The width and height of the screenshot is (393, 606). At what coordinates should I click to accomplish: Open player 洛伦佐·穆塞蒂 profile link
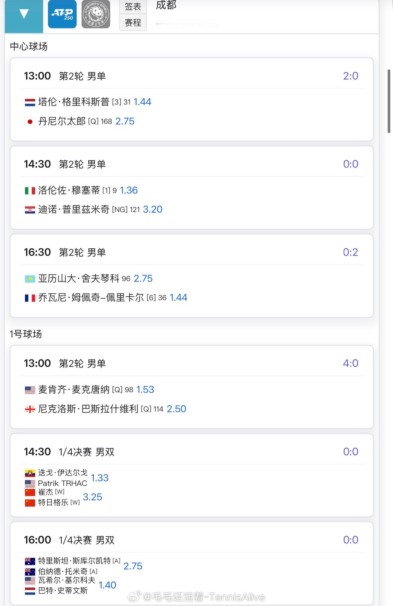(x=69, y=190)
